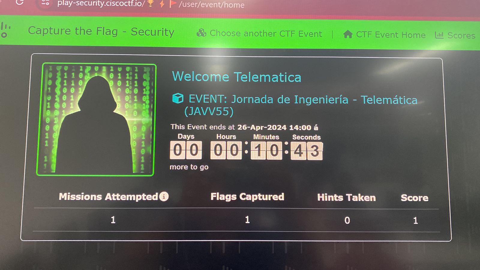
Task: Click the Scores bar chart icon
Action: [439, 35]
